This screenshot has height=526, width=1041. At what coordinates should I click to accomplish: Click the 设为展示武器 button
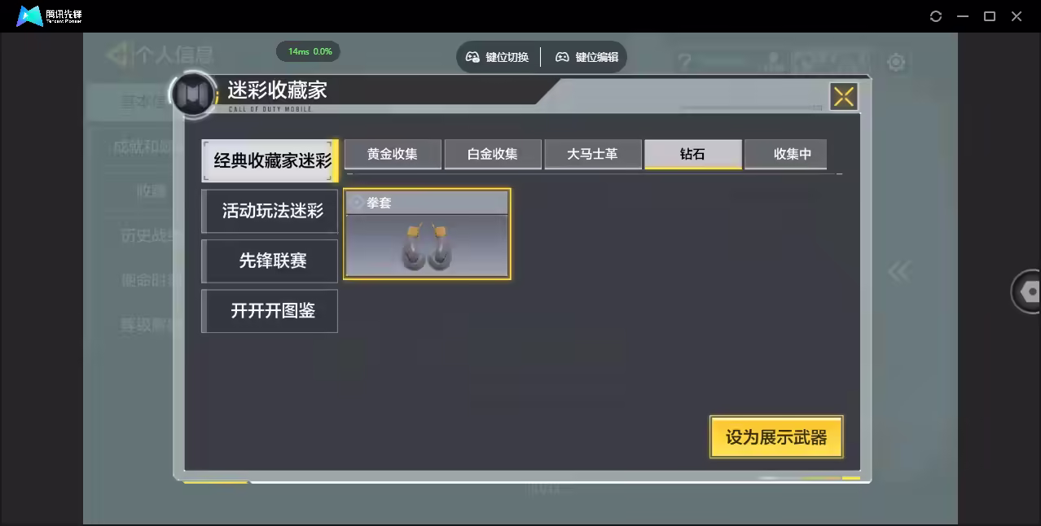[775, 437]
